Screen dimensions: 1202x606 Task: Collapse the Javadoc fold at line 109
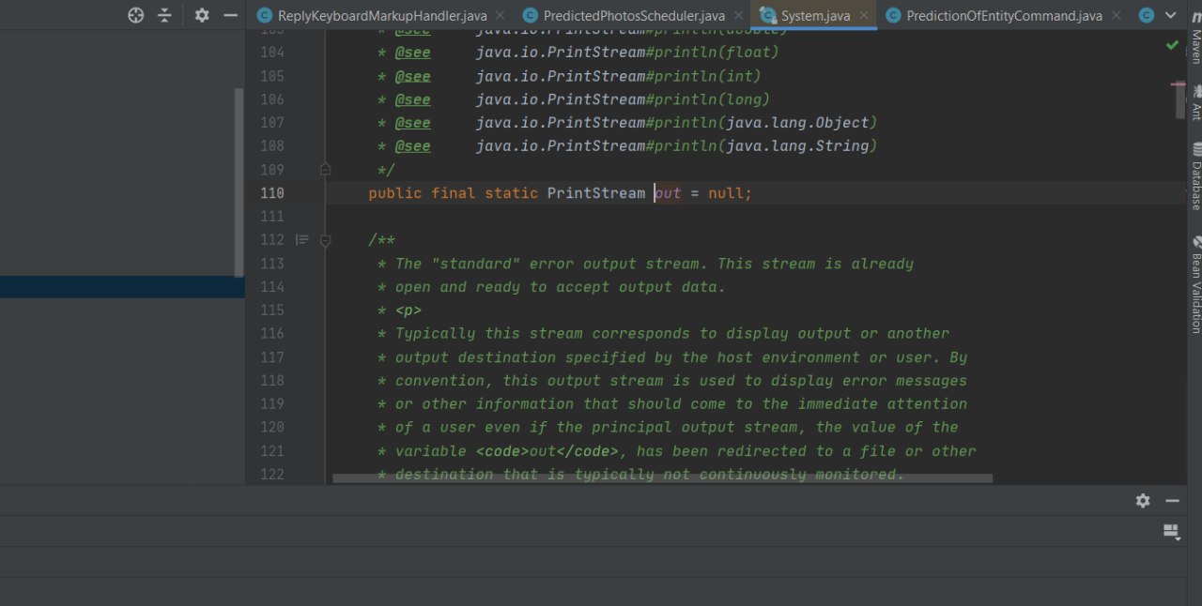[x=325, y=170]
